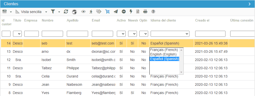This screenshot has width=255, height=96.
Task: Click the language list scroll down arrow
Action: pyautogui.click(x=181, y=72)
